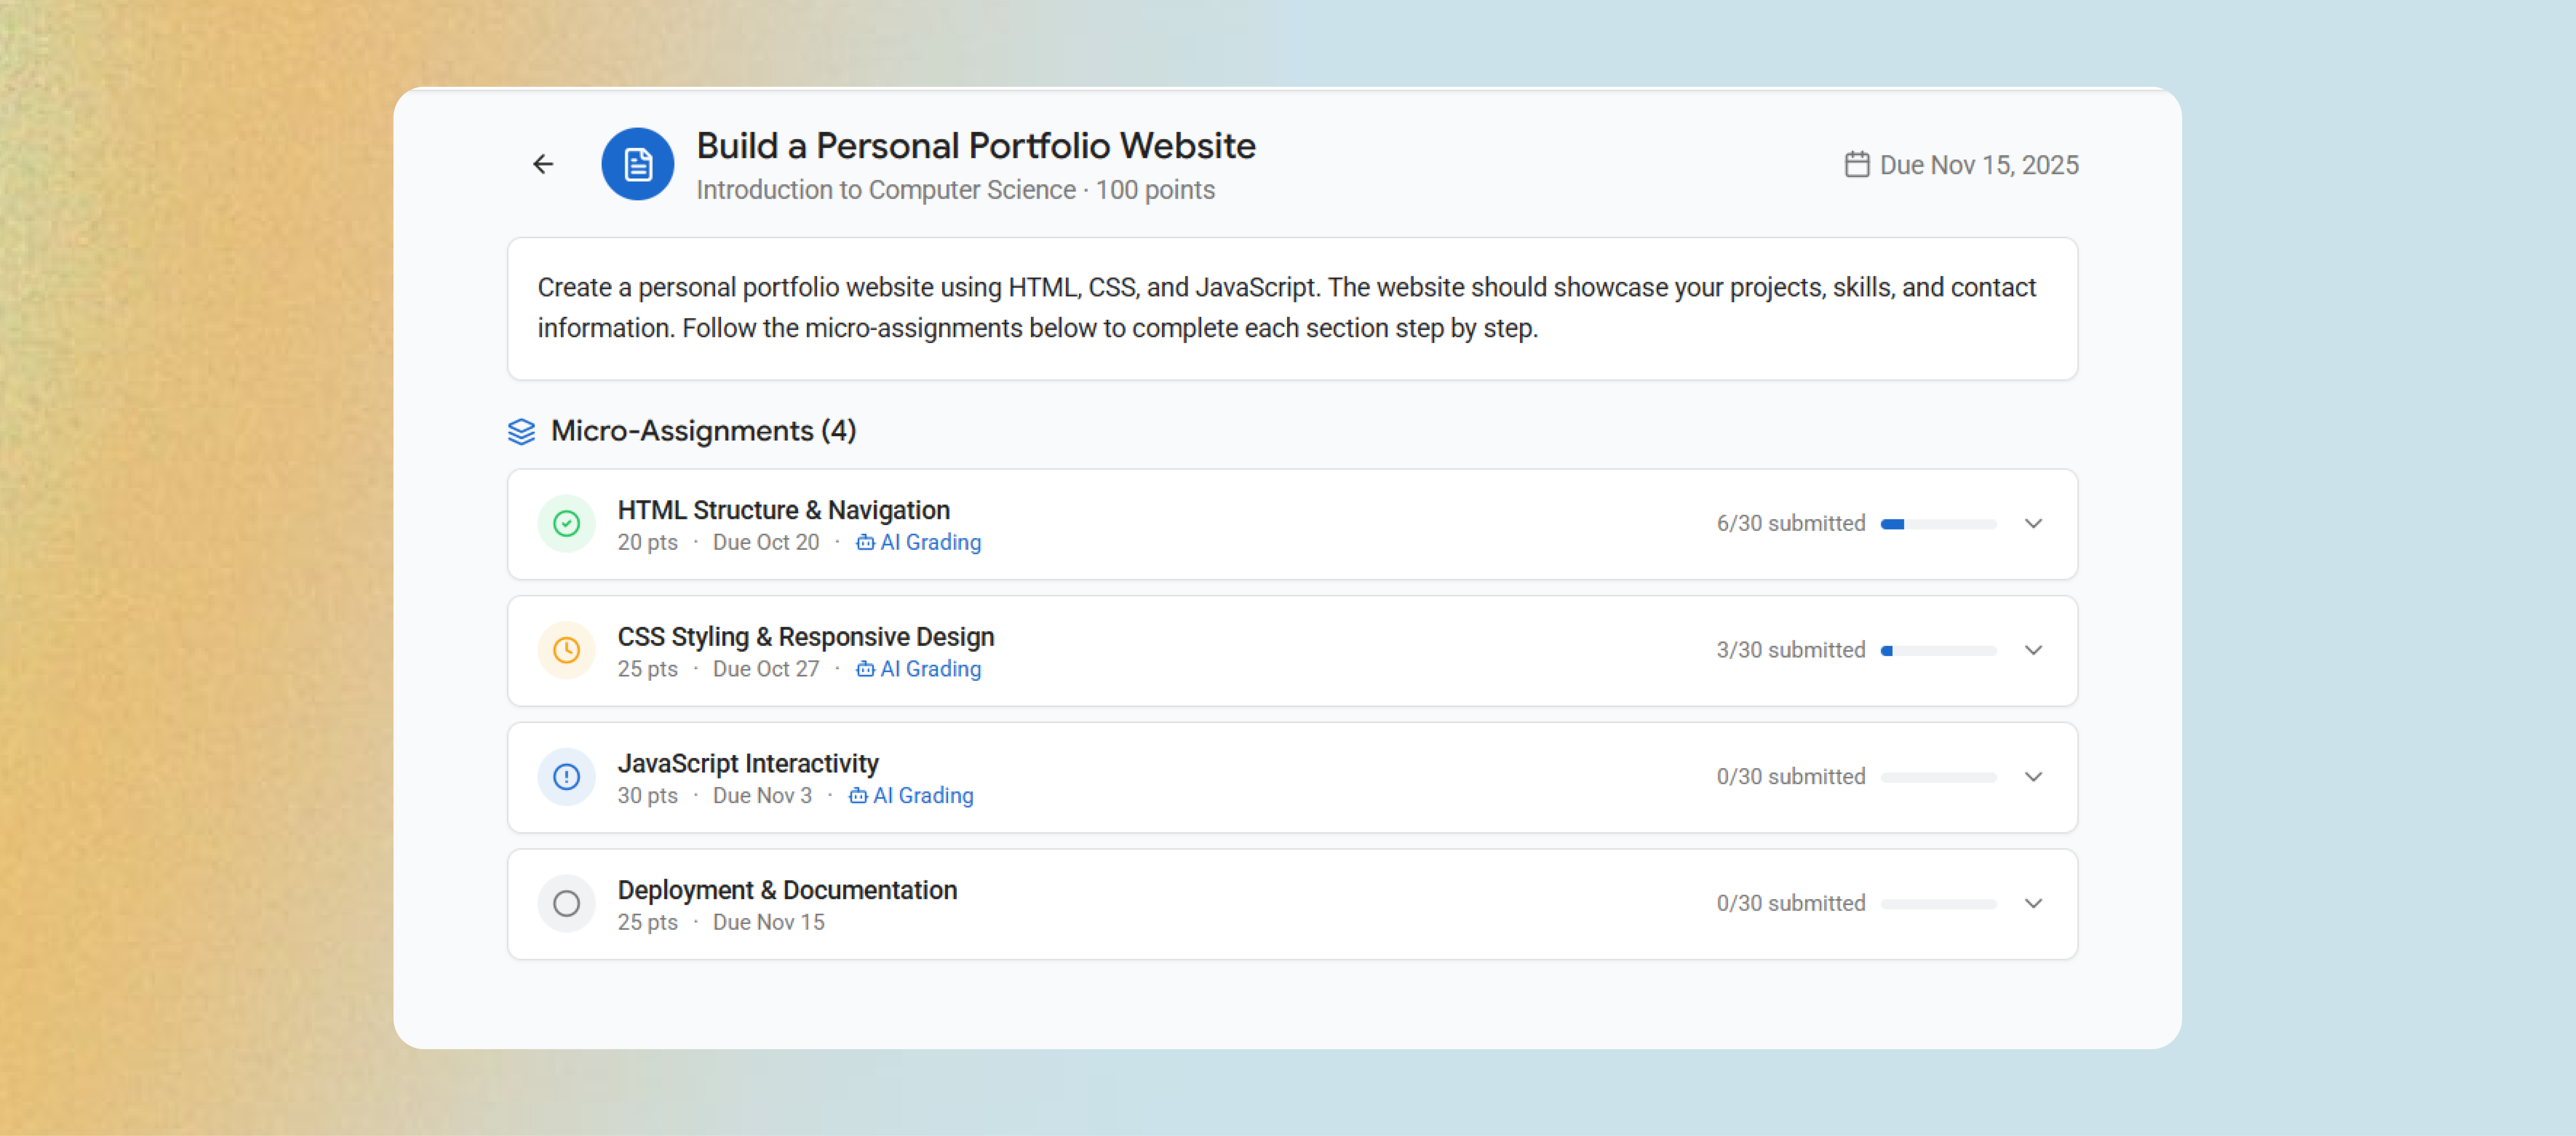Click the HTML Structure submission progress bar
Viewport: 2576px width, 1136px height.
coord(1938,524)
